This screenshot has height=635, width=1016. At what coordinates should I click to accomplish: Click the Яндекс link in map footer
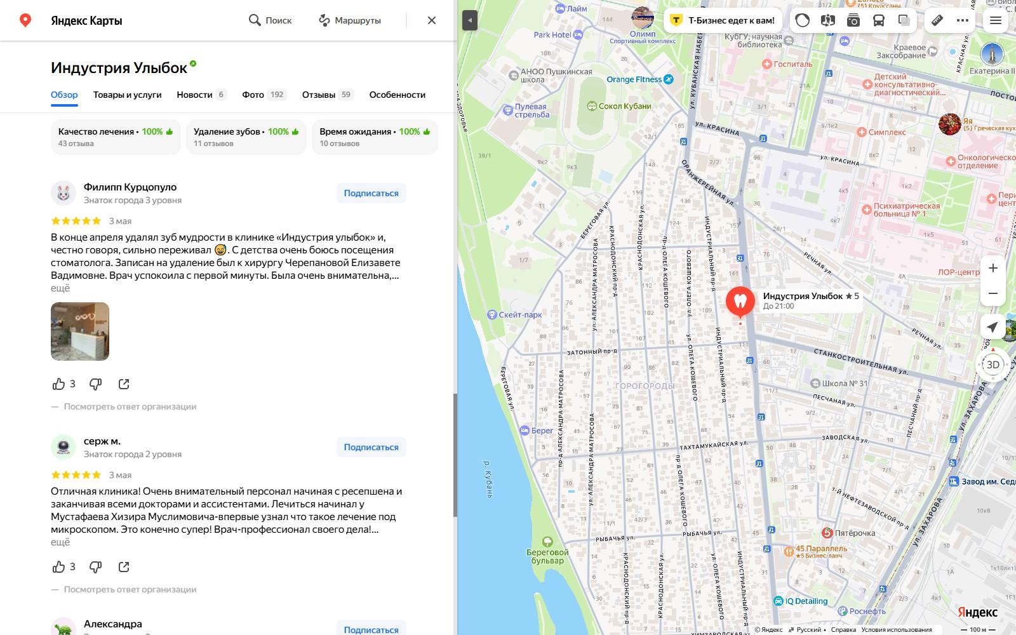coord(768,630)
